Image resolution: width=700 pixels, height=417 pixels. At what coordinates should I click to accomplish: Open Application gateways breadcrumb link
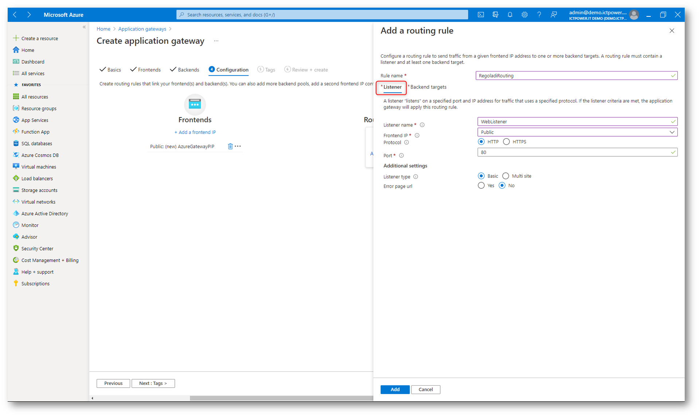[142, 29]
